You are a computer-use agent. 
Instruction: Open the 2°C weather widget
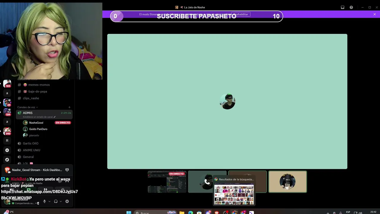click(9, 212)
